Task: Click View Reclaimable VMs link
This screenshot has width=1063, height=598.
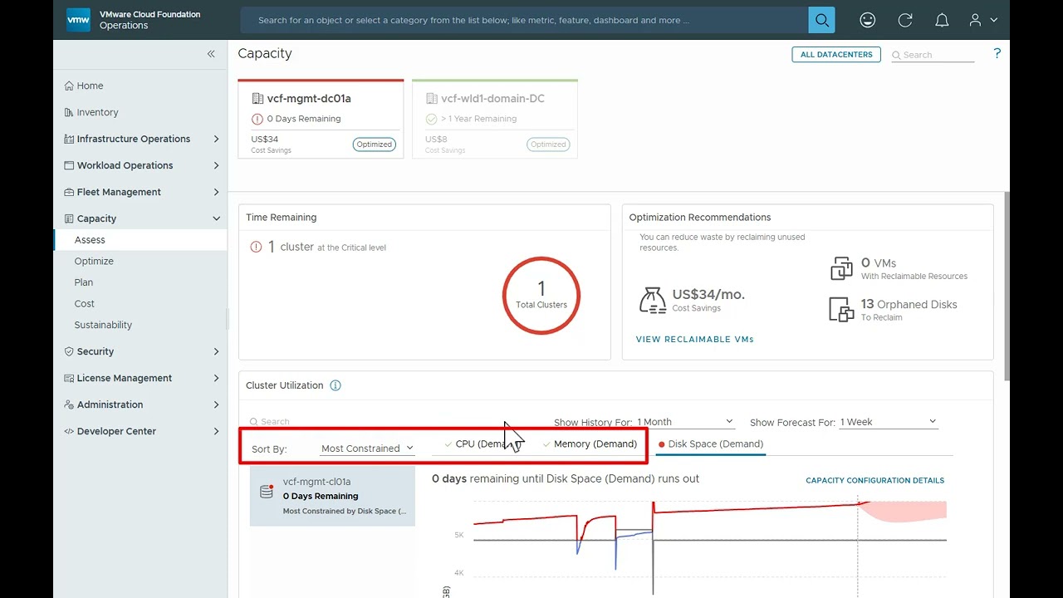Action: tap(694, 340)
